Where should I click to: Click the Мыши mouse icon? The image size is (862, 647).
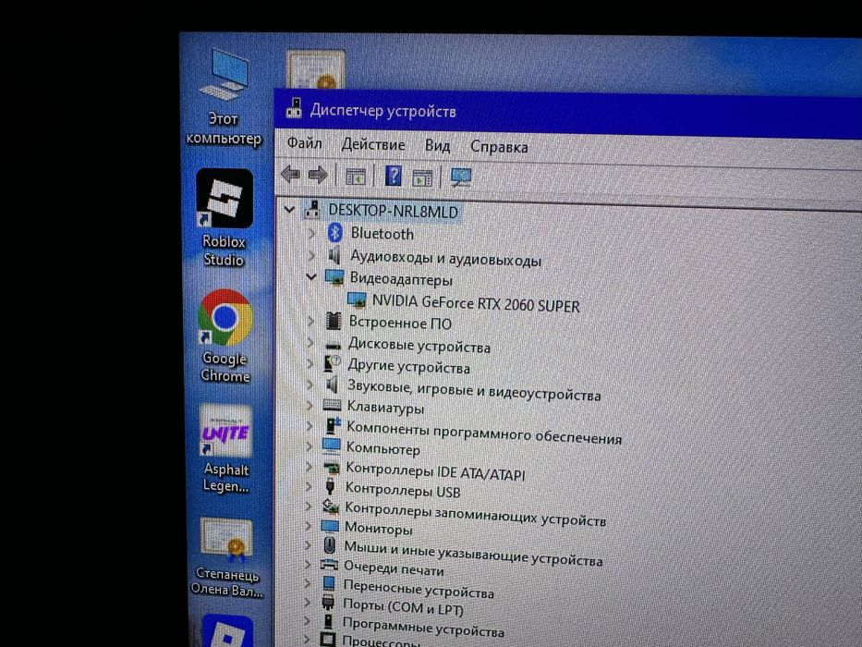coord(329,545)
